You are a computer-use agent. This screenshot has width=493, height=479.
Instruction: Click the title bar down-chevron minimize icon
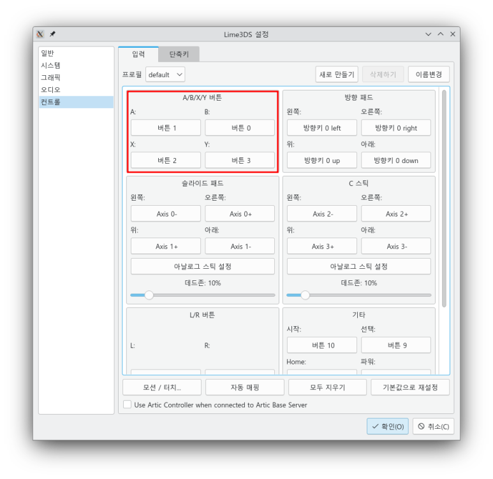[x=428, y=34]
